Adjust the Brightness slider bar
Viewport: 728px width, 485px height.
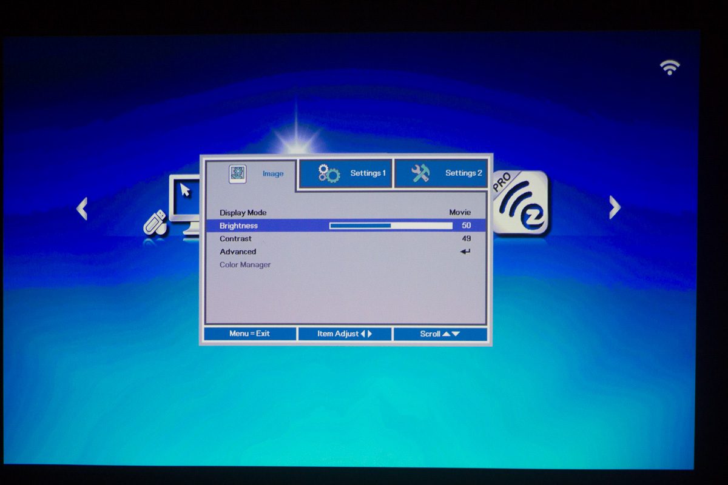pos(391,226)
